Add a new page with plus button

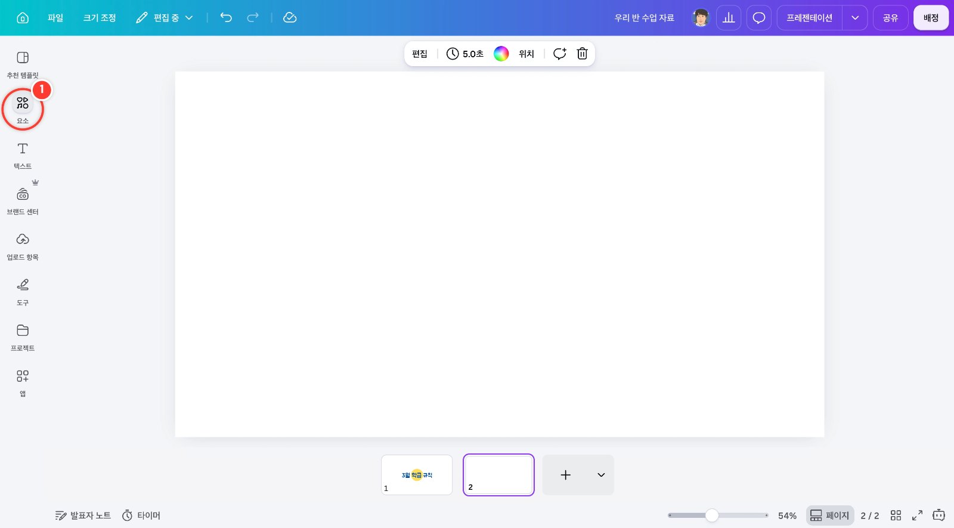coord(566,475)
